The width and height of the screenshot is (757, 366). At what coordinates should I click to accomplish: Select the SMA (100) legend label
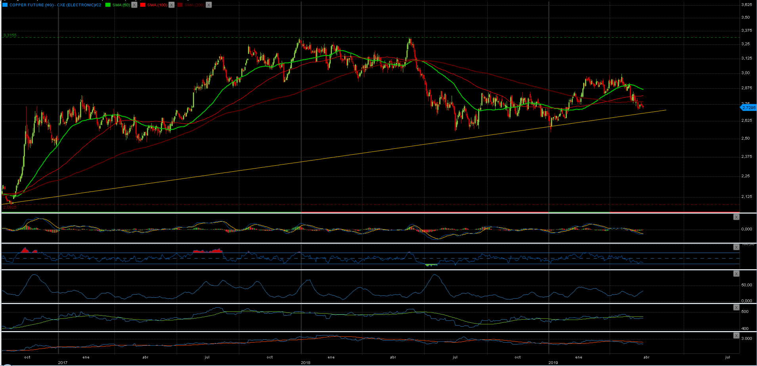(x=157, y=5)
